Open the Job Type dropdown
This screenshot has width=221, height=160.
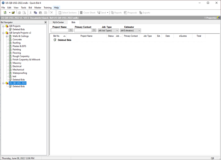(108, 30)
